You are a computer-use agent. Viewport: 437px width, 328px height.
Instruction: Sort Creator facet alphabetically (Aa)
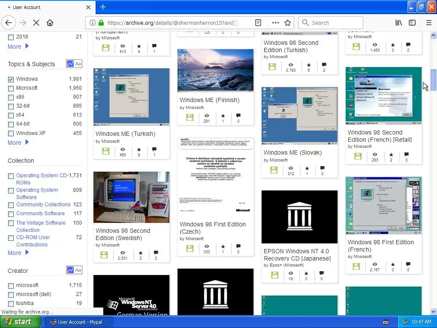pyautogui.click(x=79, y=270)
